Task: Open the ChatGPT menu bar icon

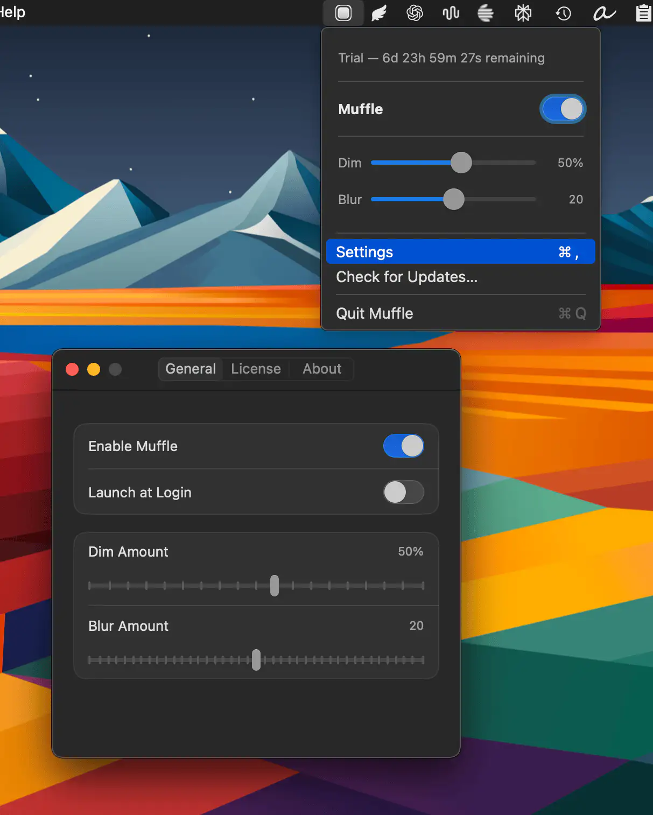Action: coord(415,13)
